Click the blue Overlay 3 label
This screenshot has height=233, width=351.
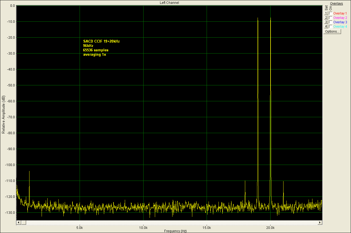click(340, 22)
